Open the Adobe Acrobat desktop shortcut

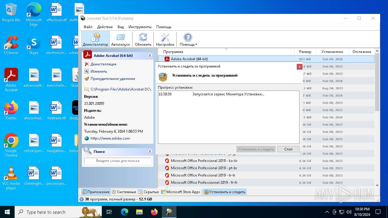(11, 80)
